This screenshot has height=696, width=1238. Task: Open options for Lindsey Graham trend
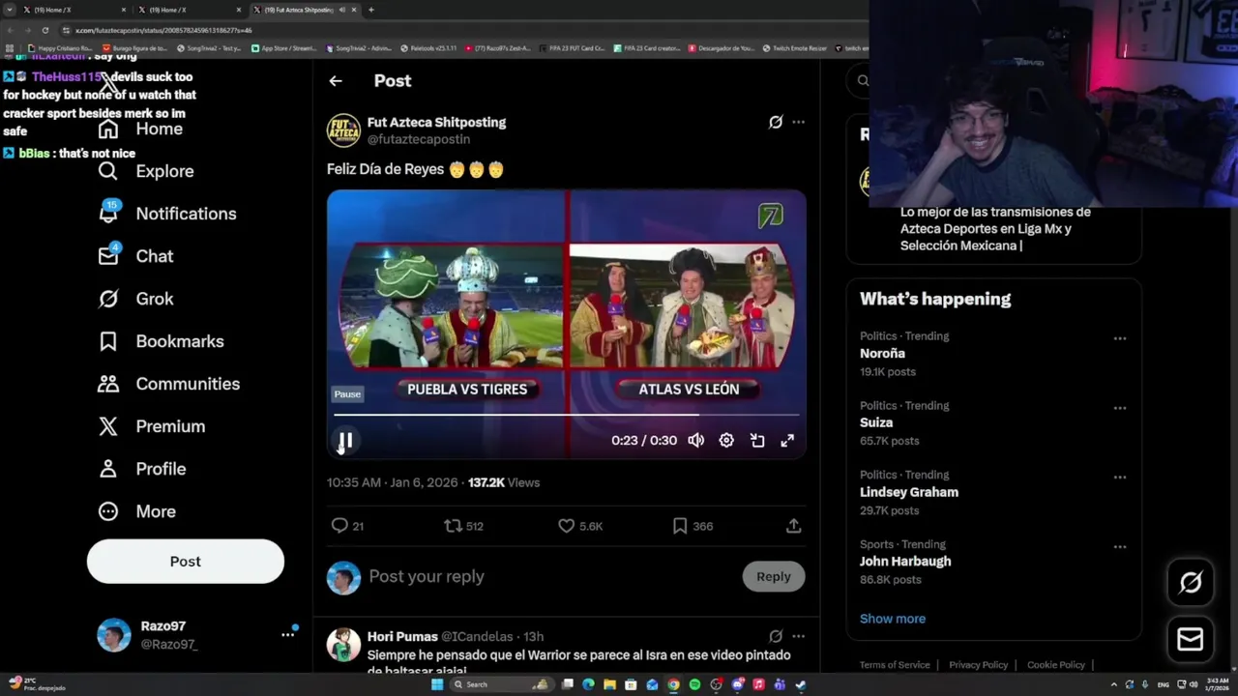point(1120,478)
